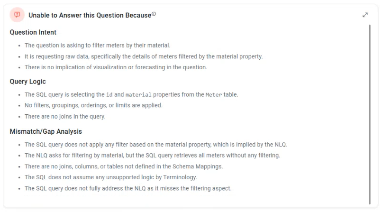Image resolution: width=382 pixels, height=212 pixels.
Task: Click the "Mismatch/Gap Analysis" heading
Action: (x=46, y=131)
